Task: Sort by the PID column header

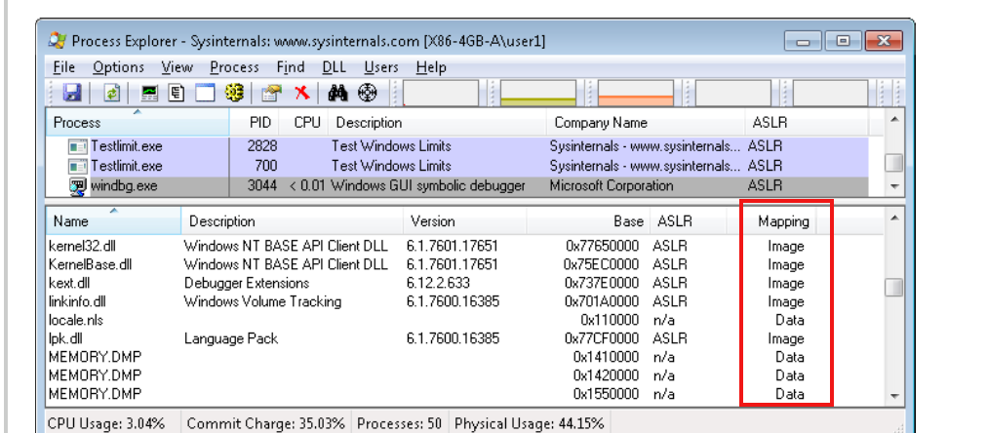Action: point(254,122)
